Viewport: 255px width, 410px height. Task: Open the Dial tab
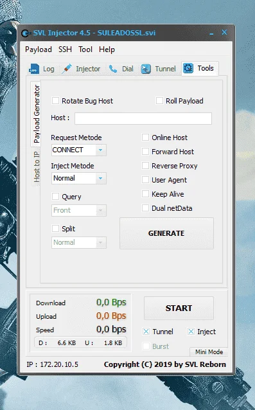[x=121, y=69]
